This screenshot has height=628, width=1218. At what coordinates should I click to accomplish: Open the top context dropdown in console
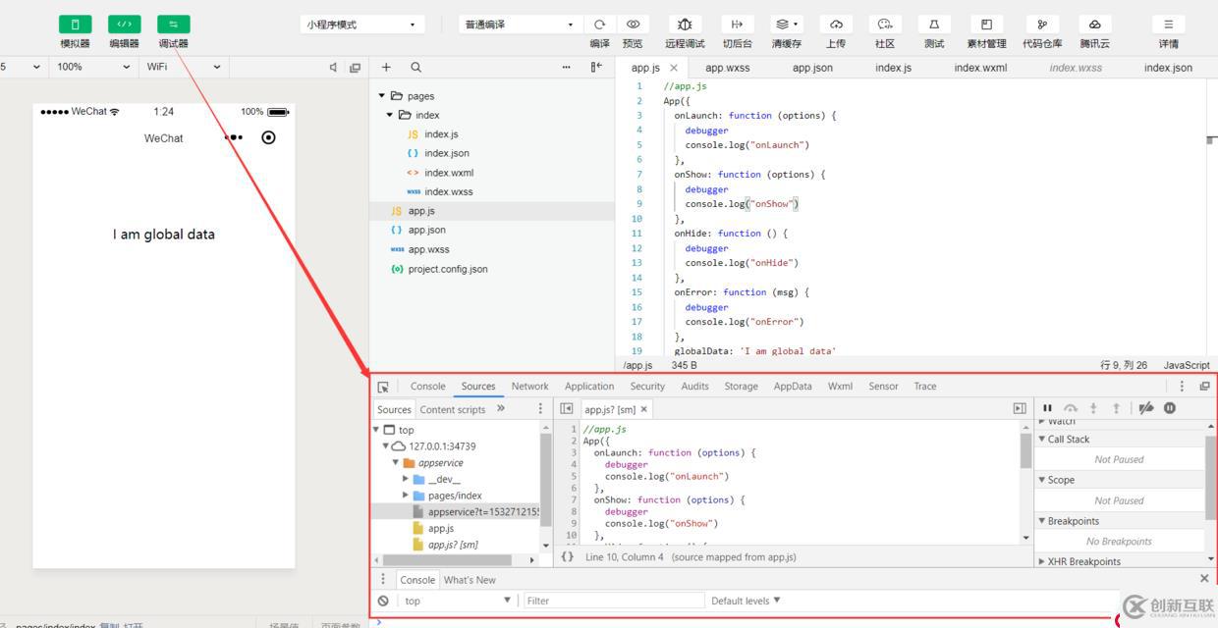pyautogui.click(x=458, y=601)
